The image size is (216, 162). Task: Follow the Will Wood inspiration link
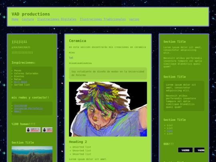tap(20, 82)
